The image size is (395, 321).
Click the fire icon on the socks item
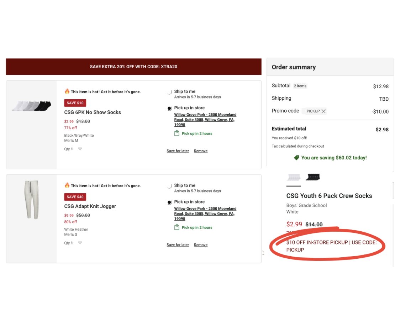[67, 91]
